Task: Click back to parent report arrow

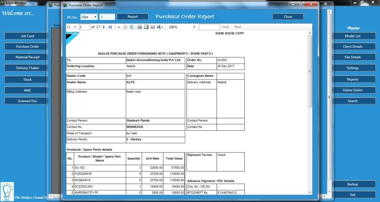Action: pyautogui.click(x=119, y=27)
